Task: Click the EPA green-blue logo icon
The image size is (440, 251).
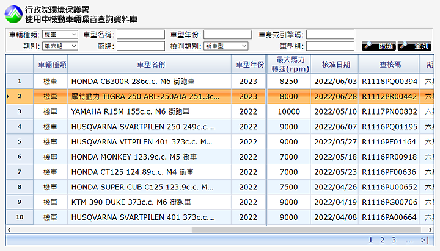Action: point(13,14)
